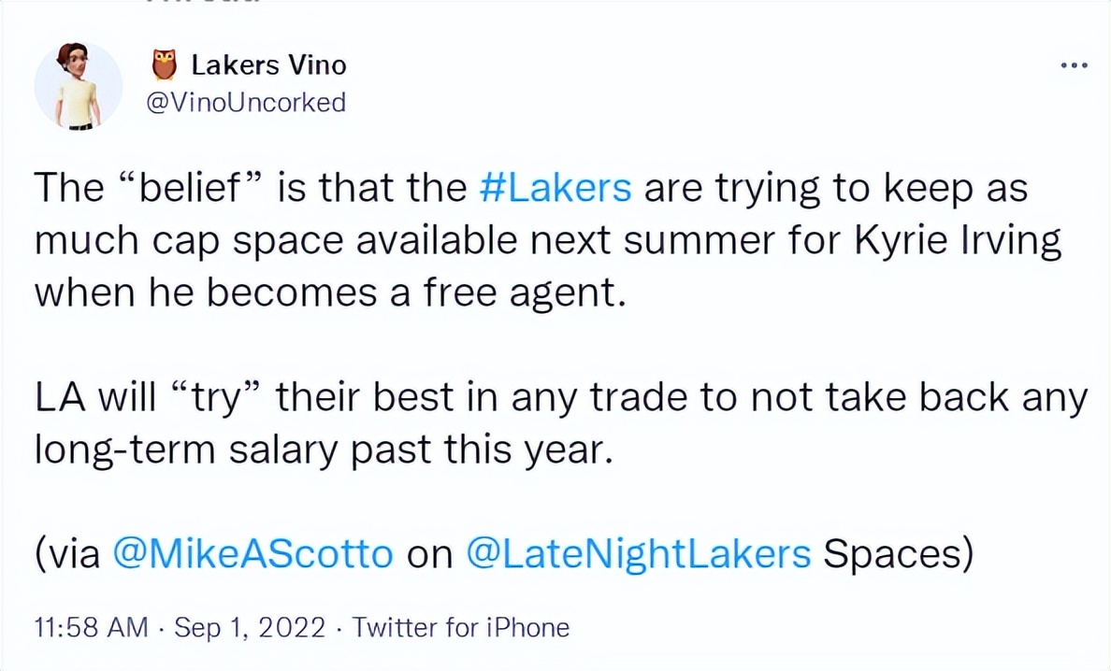Click the name Kyrie Irving in the tweet
Viewport: 1111px width, 671px height.
[x=958, y=242]
